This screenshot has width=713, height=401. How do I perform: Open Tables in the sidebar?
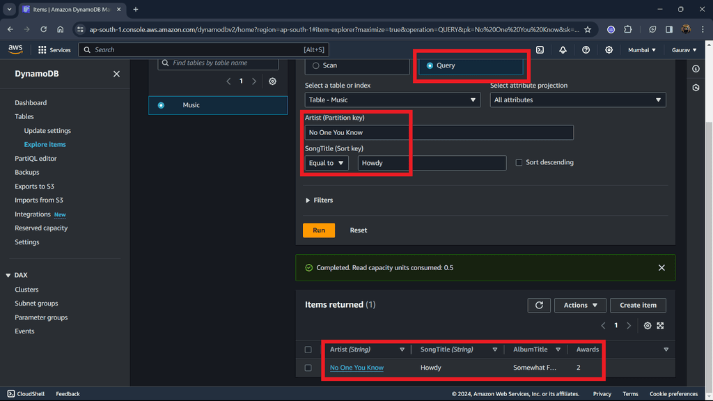(24, 116)
